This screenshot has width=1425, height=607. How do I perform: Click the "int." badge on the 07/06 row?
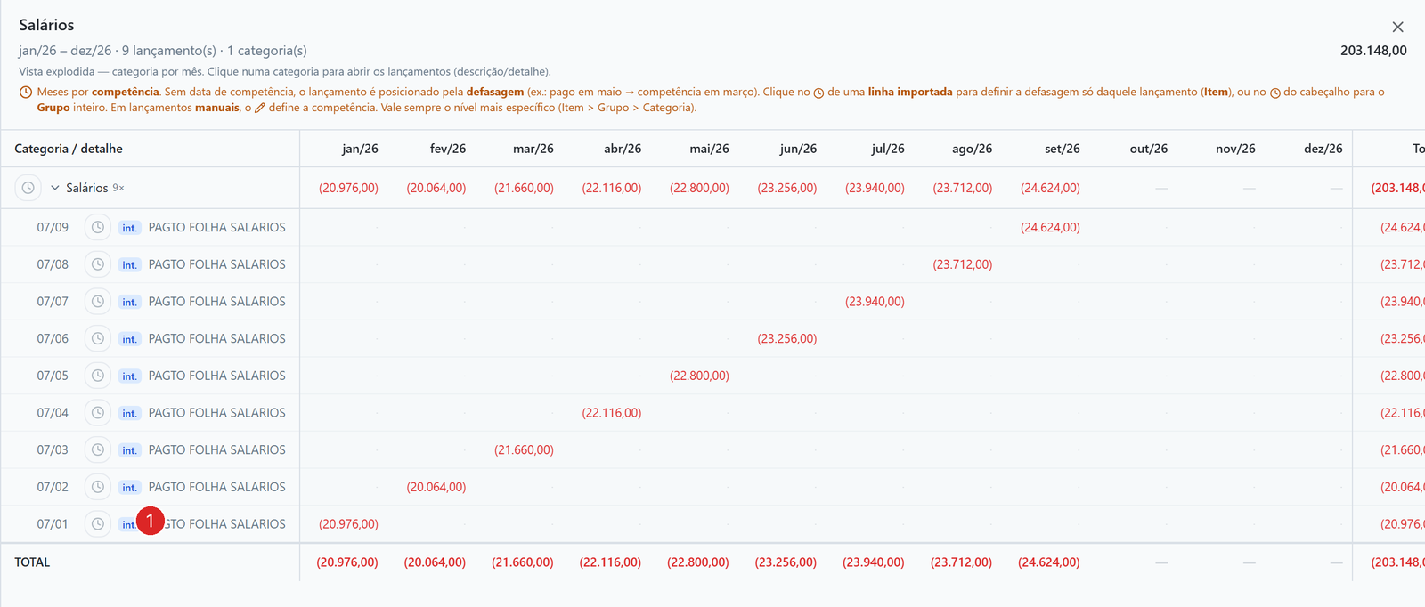coord(130,339)
